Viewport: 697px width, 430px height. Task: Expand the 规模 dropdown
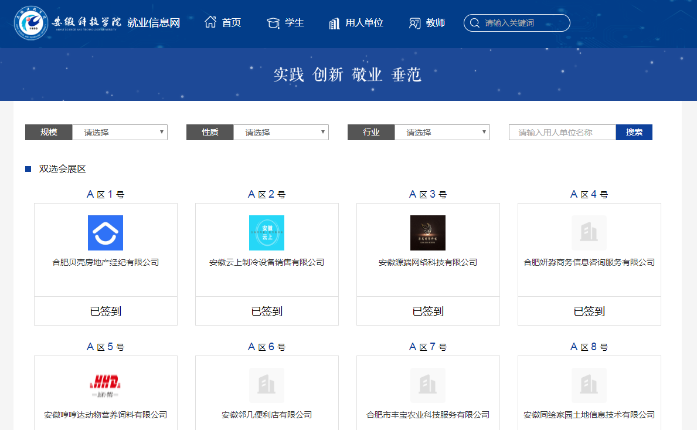click(x=120, y=133)
